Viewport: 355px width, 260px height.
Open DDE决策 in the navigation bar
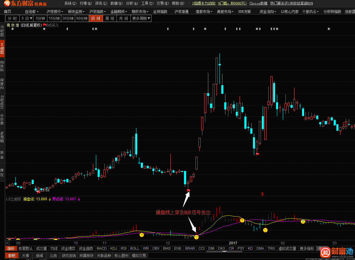[x=244, y=12]
